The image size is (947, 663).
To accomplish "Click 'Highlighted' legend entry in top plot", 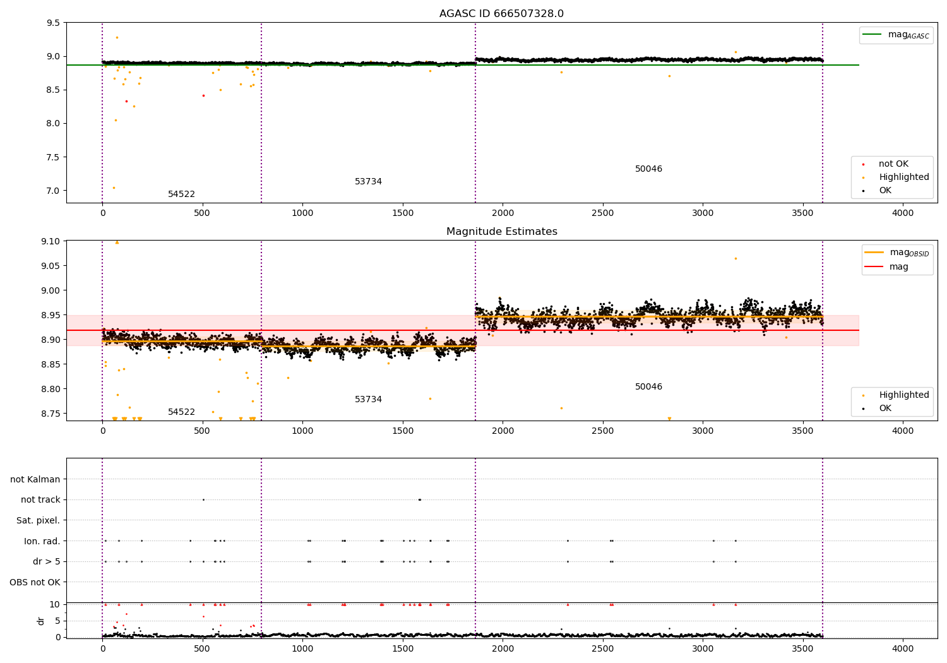I will [896, 177].
